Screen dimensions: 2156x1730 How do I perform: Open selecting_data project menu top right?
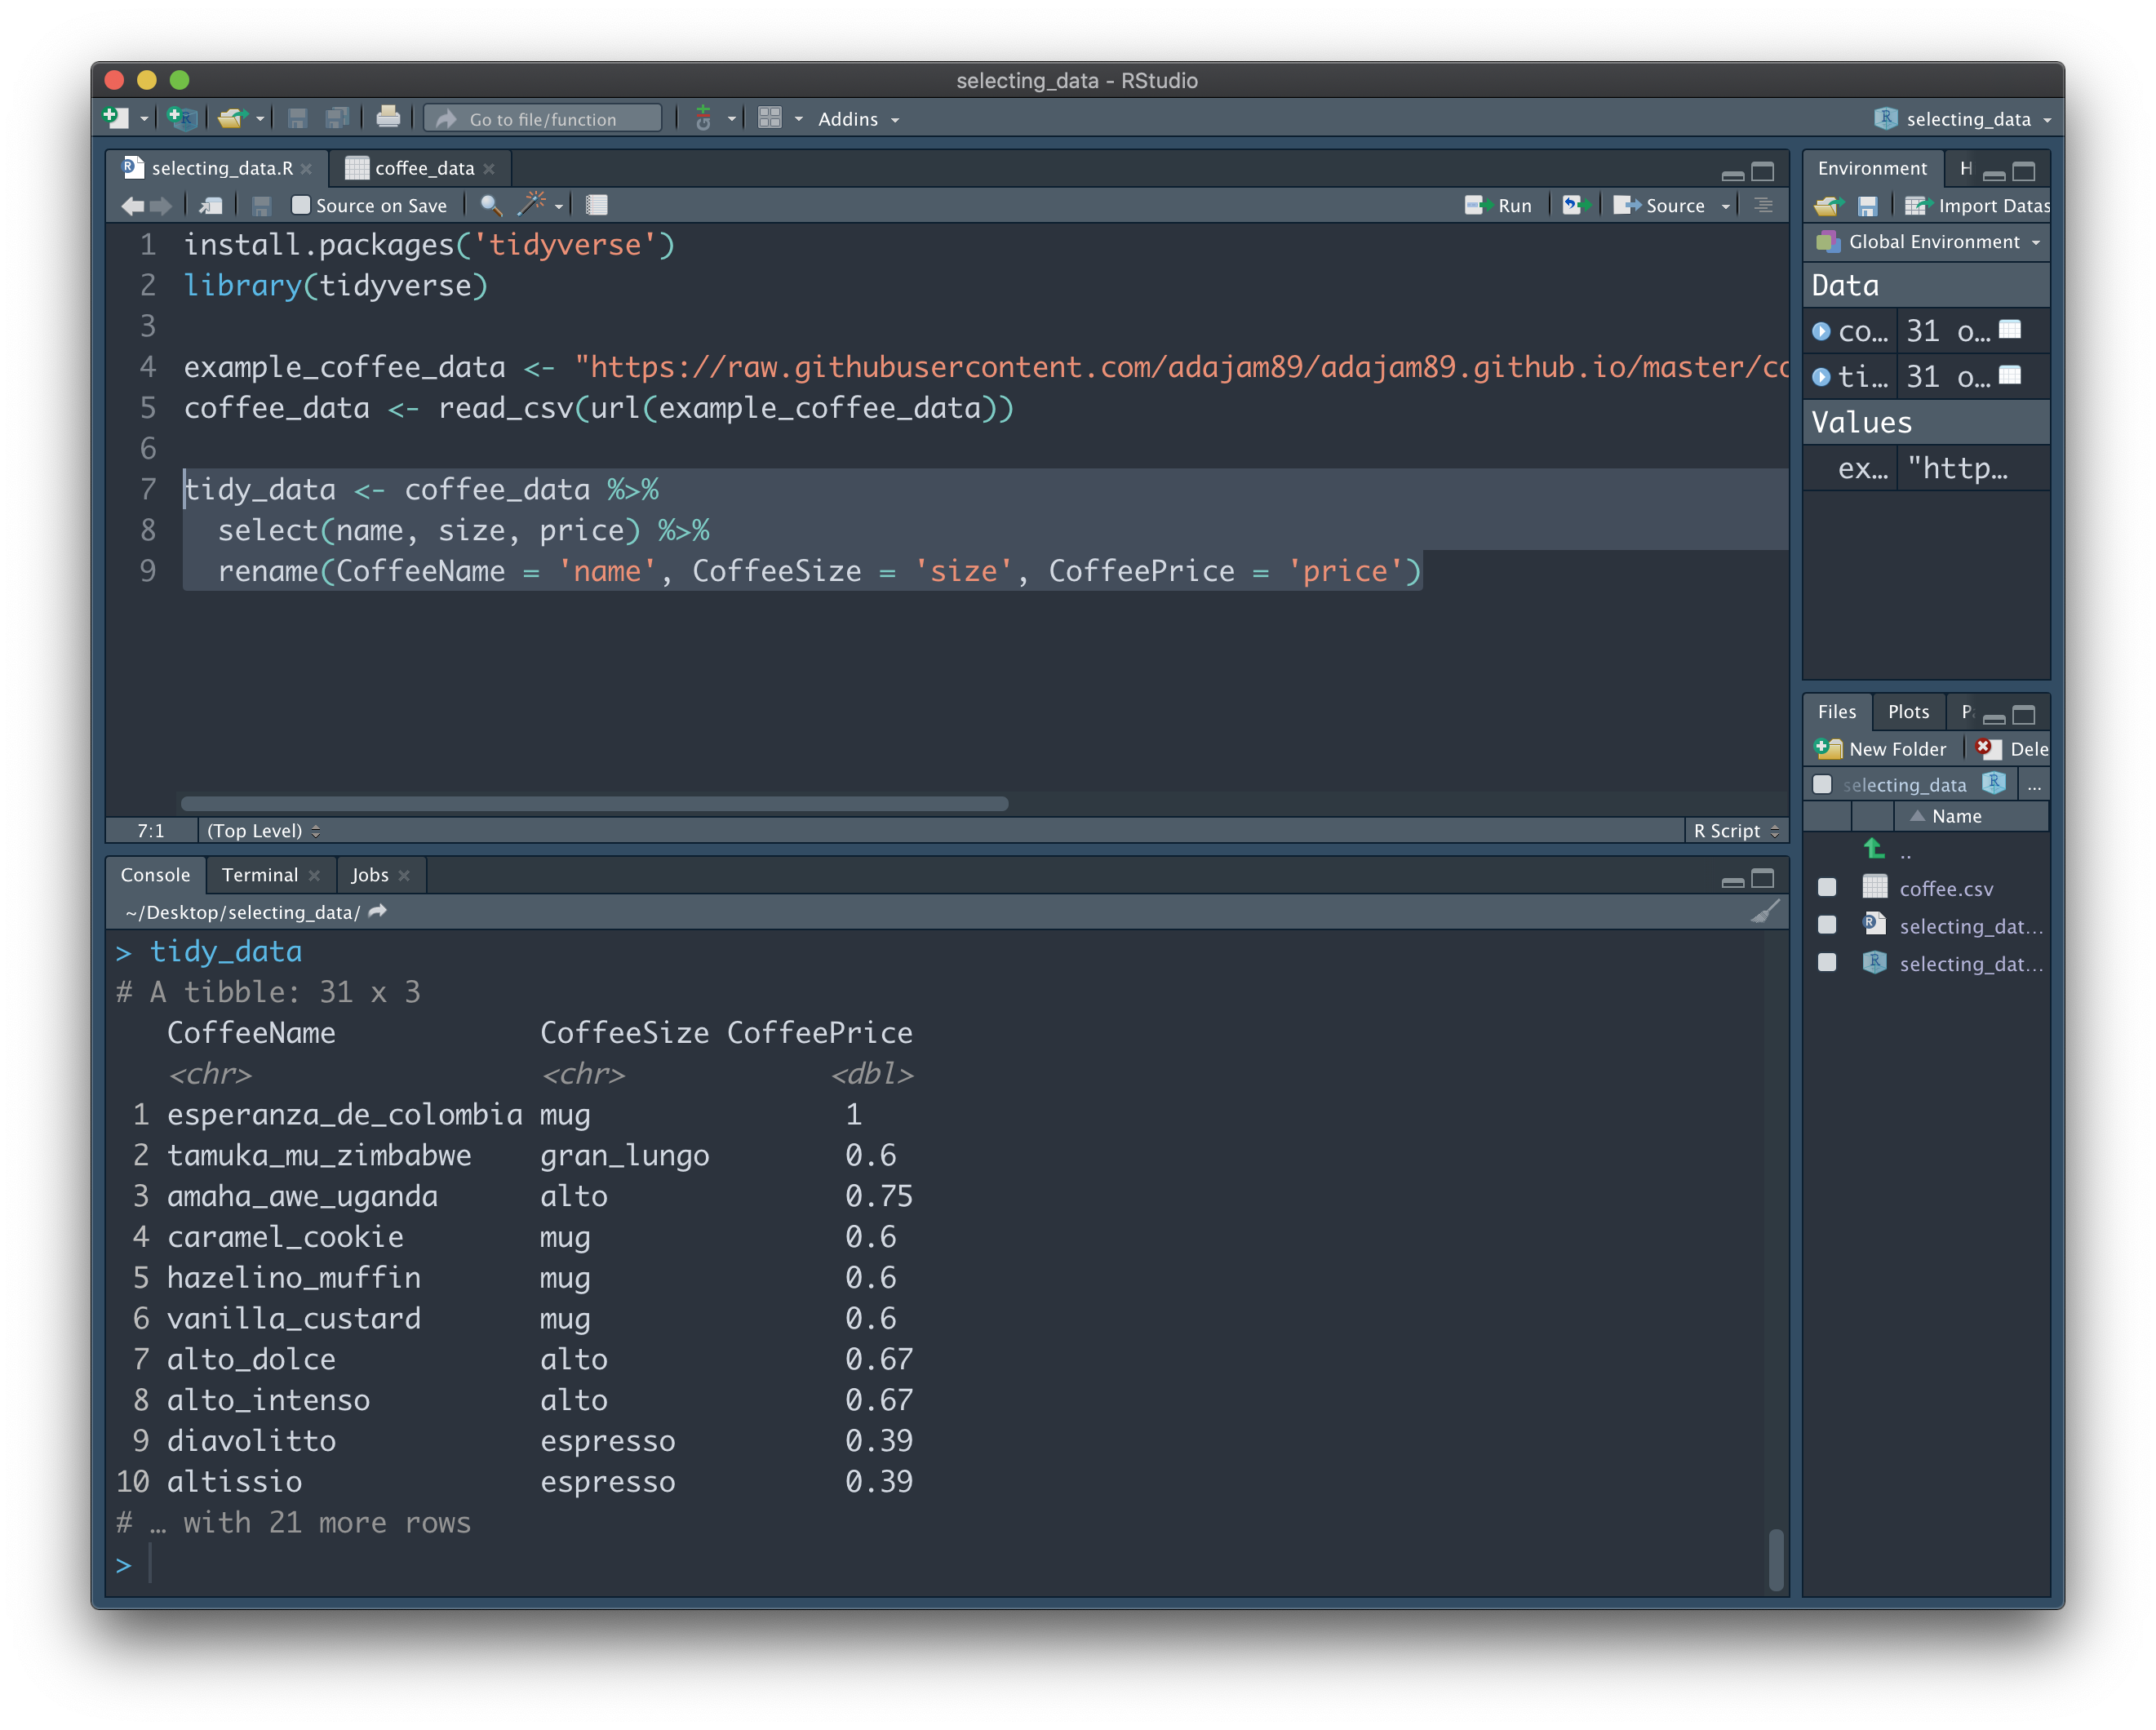(1961, 119)
